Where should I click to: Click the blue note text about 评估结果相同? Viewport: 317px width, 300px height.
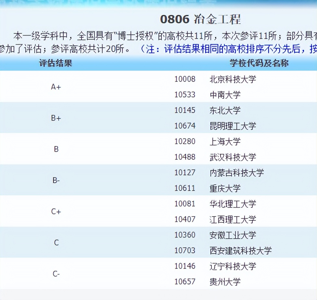coord(228,49)
